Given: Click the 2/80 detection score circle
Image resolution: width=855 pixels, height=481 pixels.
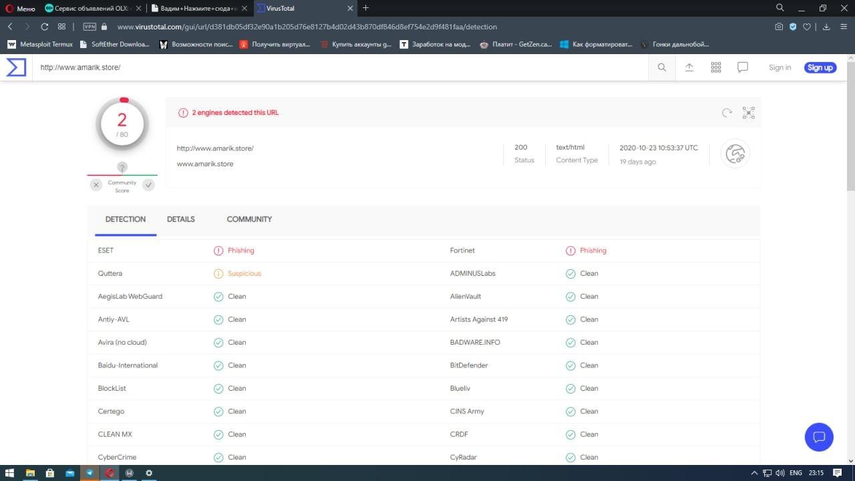Looking at the screenshot, I should 122,124.
